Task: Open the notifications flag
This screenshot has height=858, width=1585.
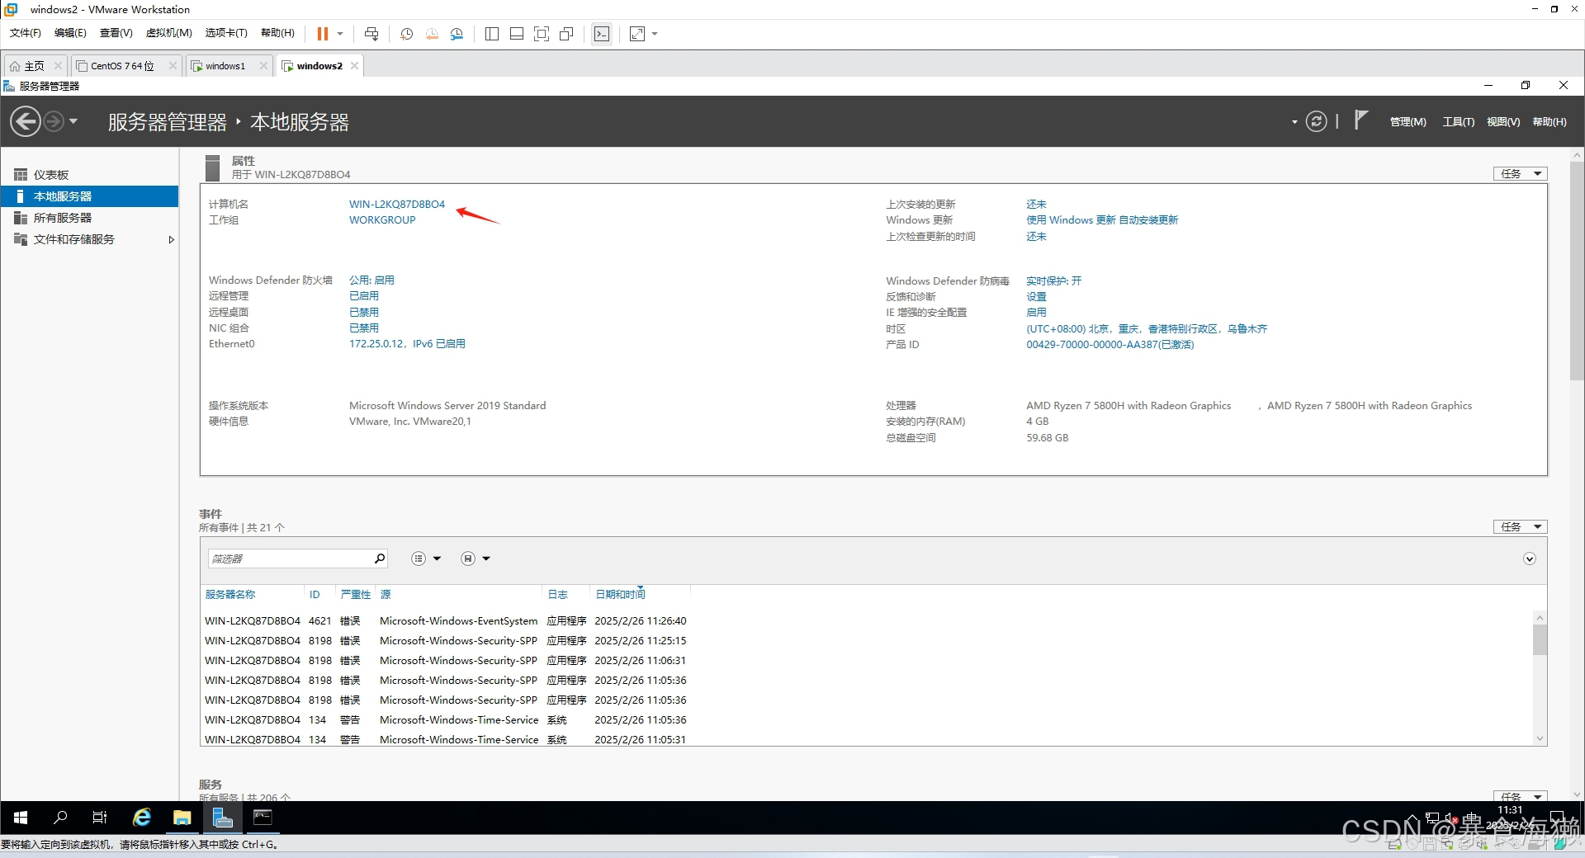Action: click(1360, 120)
